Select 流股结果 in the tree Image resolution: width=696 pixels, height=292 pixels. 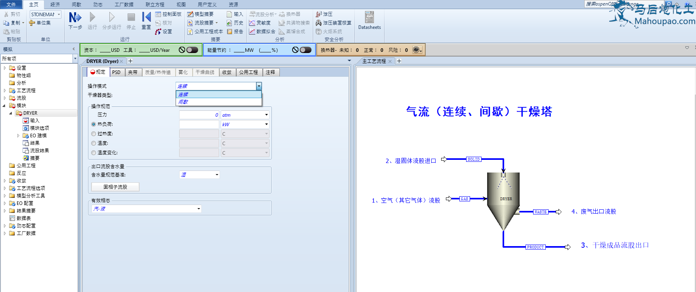click(36, 151)
